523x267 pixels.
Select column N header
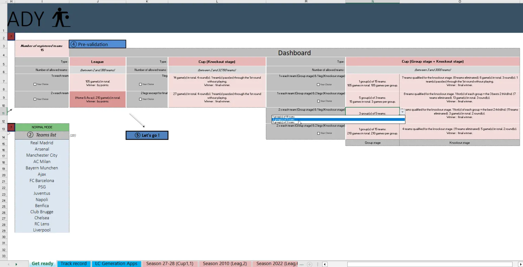click(372, 1)
